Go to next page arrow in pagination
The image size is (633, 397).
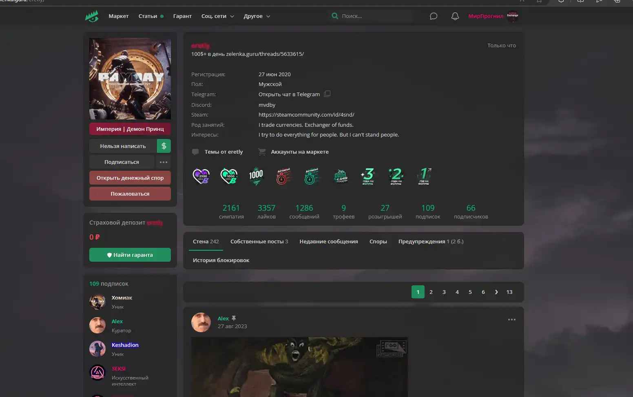(496, 292)
